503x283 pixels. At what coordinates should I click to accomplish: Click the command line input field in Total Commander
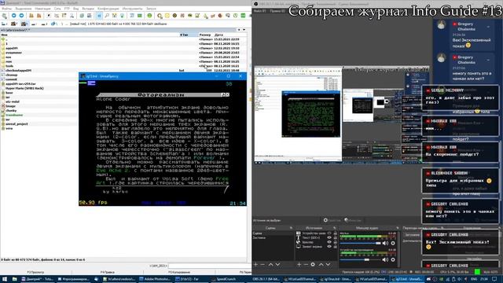[x=210, y=266]
